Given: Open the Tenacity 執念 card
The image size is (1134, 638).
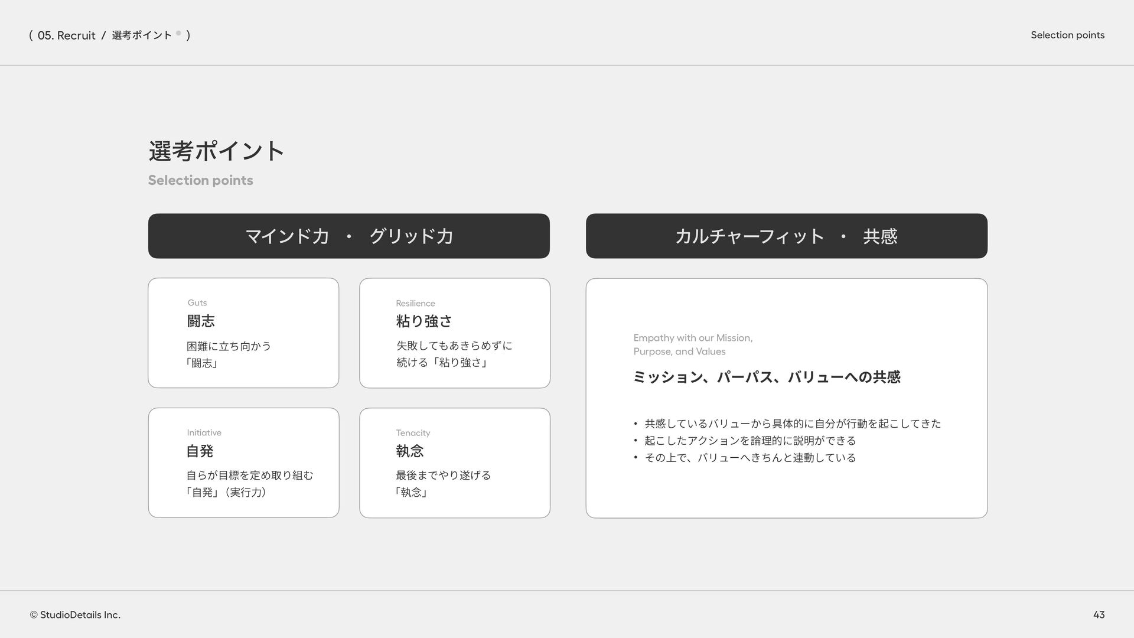Looking at the screenshot, I should [454, 463].
